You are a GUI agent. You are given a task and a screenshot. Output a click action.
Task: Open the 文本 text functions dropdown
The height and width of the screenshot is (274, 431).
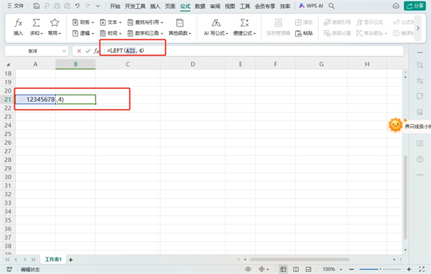[x=111, y=22]
